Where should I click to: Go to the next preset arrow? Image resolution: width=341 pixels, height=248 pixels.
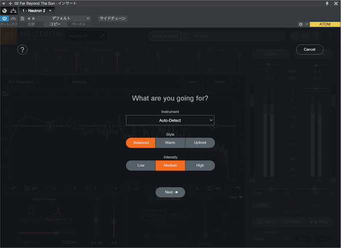click(34, 19)
